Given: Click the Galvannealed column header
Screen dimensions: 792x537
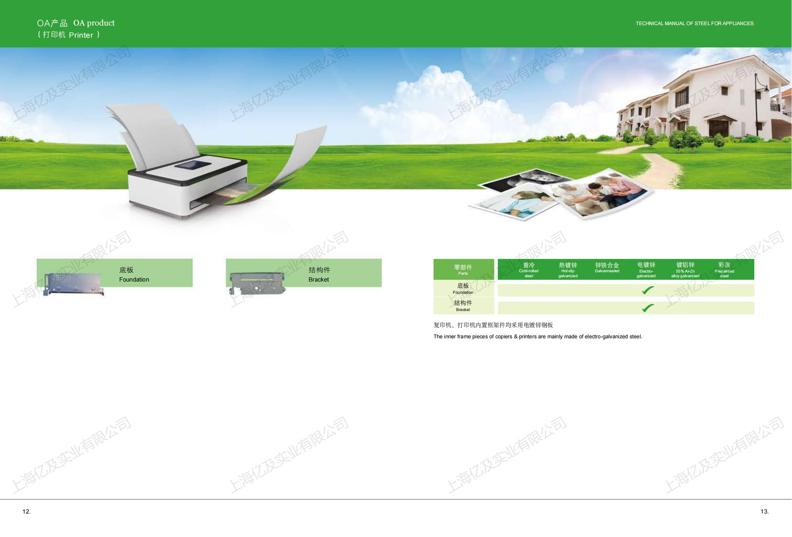Looking at the screenshot, I should point(607,268).
